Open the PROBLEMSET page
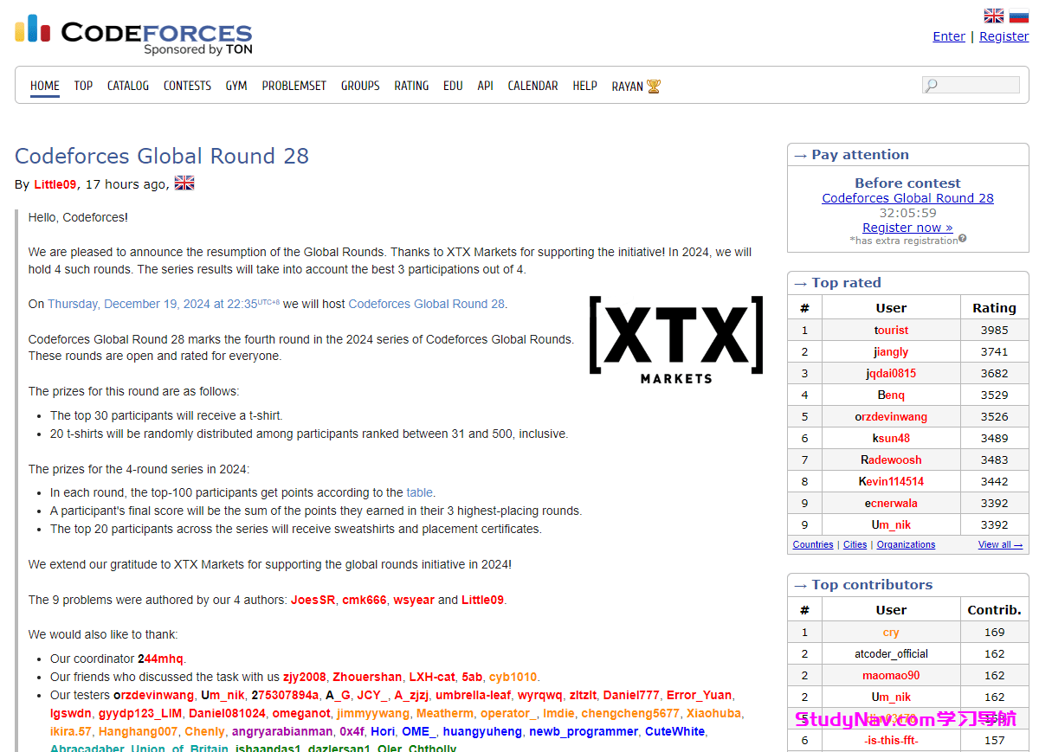This screenshot has height=752, width=1039. point(294,86)
